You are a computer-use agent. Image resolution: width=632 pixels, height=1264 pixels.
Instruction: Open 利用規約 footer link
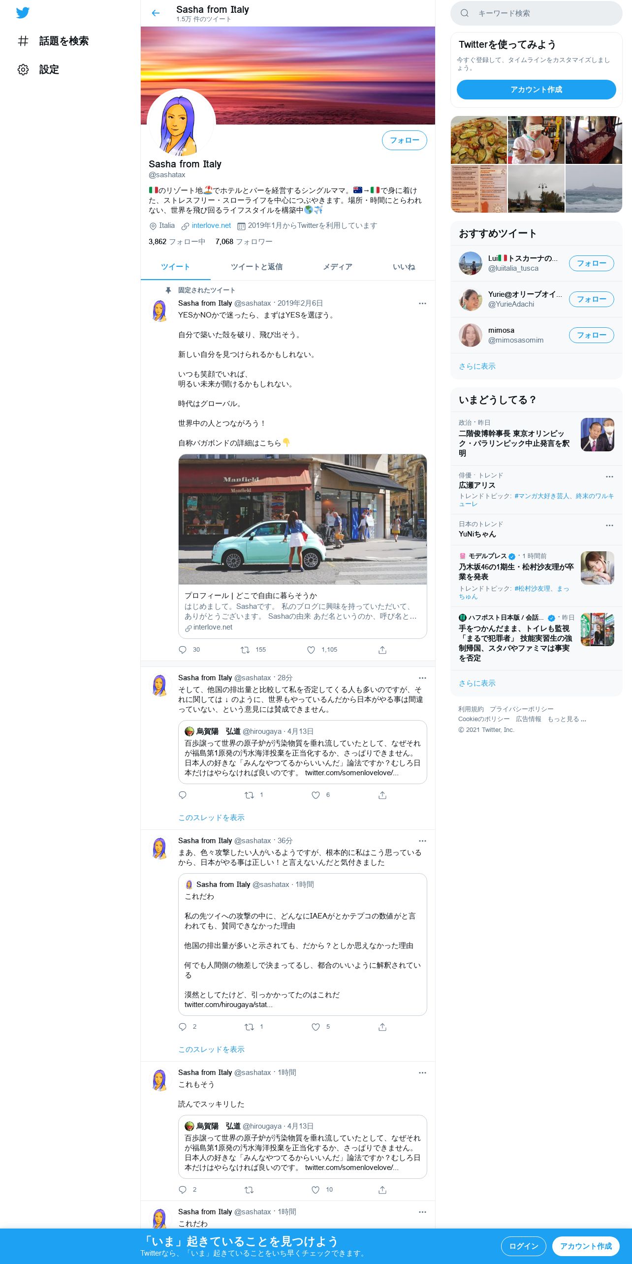coord(471,709)
